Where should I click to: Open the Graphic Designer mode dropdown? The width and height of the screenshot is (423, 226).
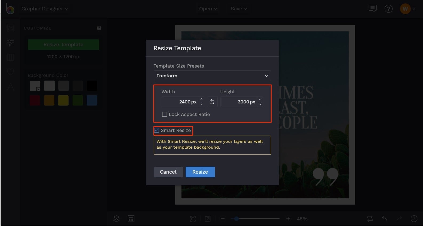click(x=45, y=9)
